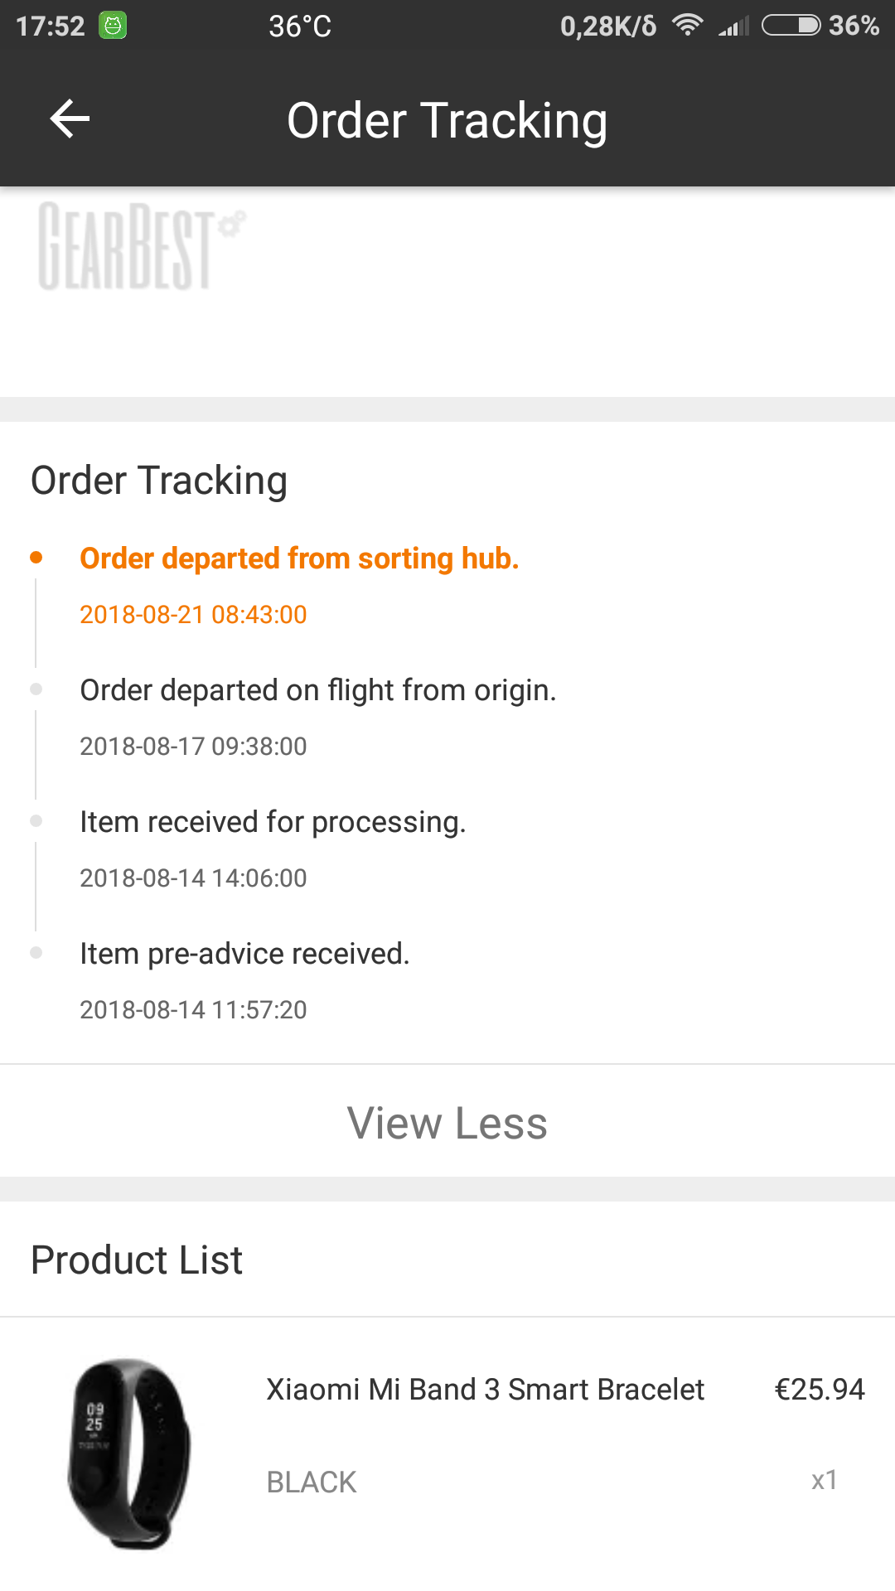The image size is (895, 1591).
Task: Tap the green notification icon in status bar
Action: point(113,26)
